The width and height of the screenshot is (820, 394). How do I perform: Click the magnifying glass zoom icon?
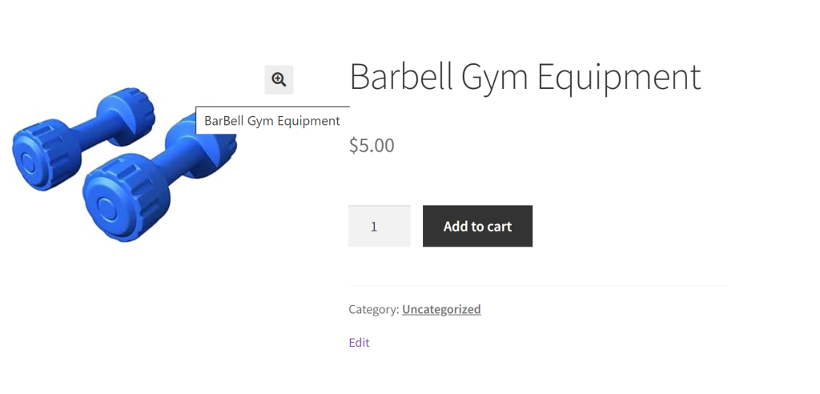pos(279,80)
